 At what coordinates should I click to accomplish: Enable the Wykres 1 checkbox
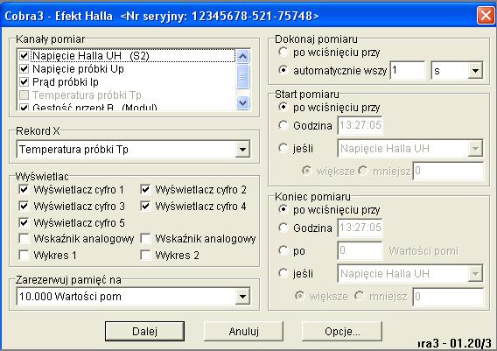(x=24, y=255)
